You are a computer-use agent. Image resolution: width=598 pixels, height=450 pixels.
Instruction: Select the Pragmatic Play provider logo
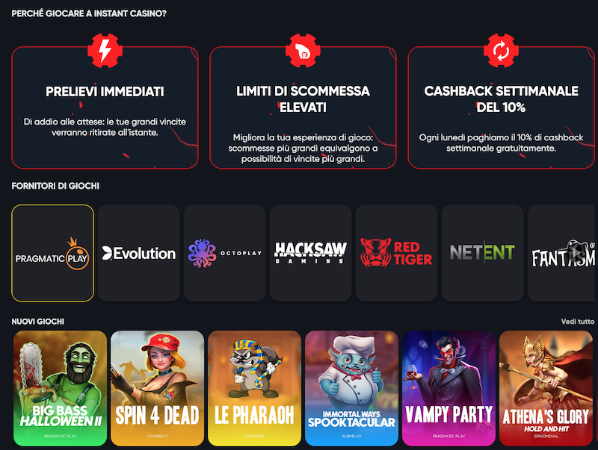tap(52, 253)
